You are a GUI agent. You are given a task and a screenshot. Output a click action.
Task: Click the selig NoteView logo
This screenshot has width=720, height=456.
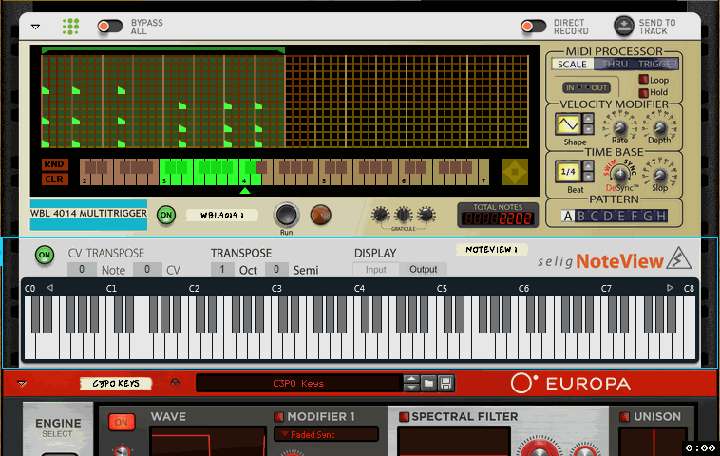(x=615, y=259)
